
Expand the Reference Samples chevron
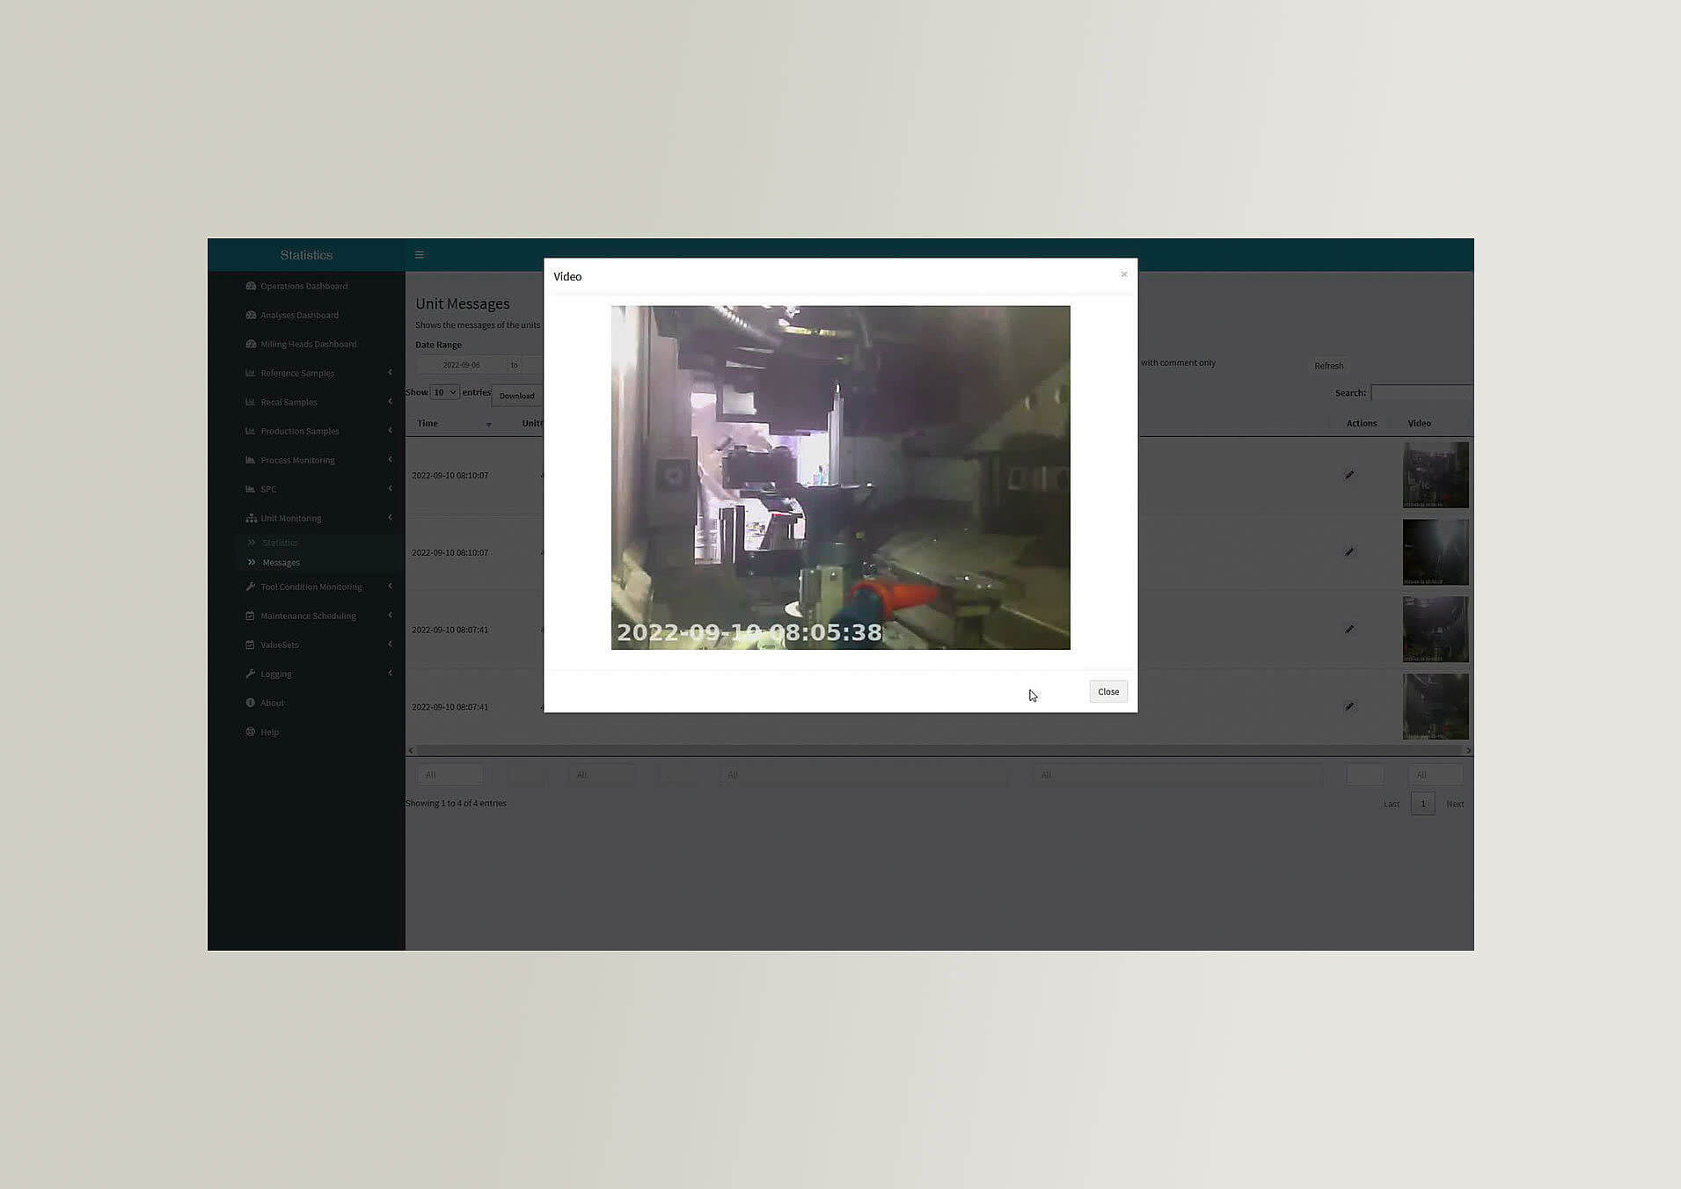pyautogui.click(x=390, y=373)
